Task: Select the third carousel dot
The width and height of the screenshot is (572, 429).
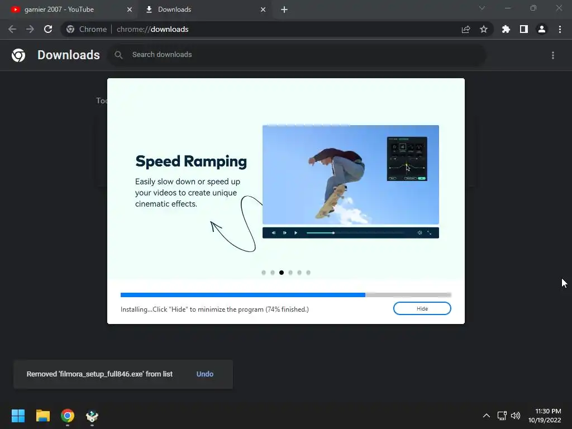Action: point(282,273)
